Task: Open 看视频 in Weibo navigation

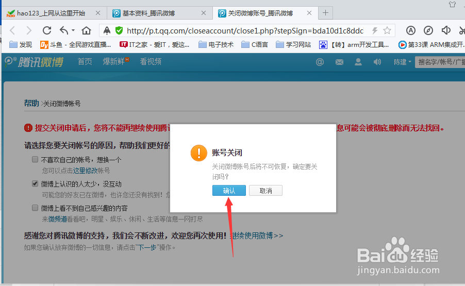Action: click(151, 62)
